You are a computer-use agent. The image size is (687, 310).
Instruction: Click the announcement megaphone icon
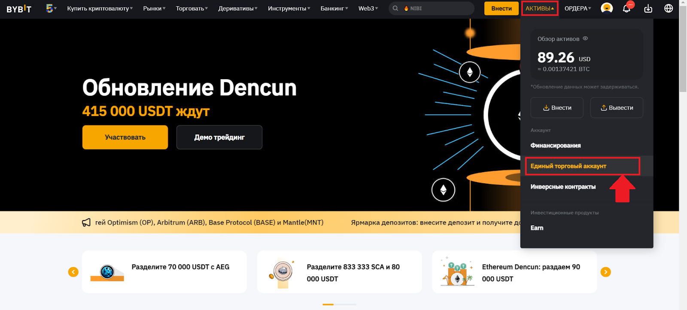coord(86,223)
